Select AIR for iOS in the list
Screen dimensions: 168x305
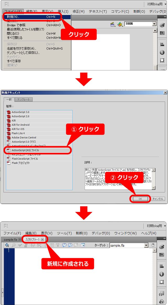point(39,129)
